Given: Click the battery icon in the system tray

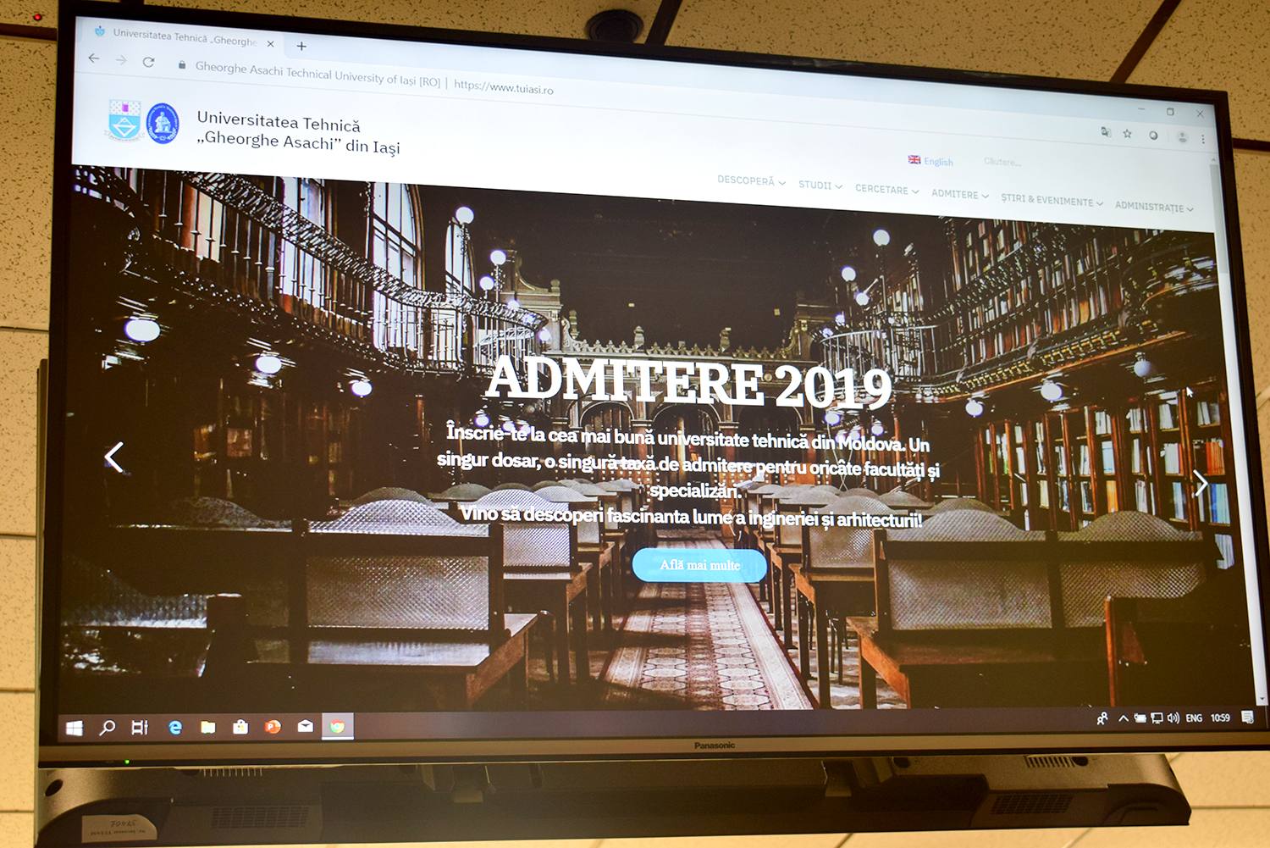Looking at the screenshot, I should (1140, 718).
